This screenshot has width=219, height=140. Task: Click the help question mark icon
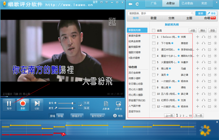[115, 116]
